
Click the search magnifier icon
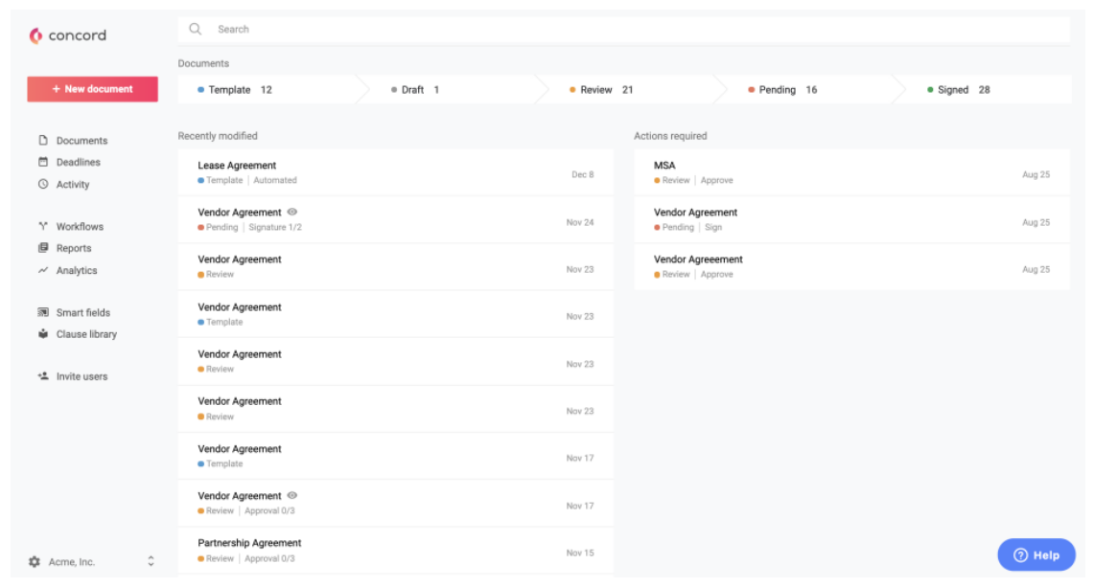[196, 30]
